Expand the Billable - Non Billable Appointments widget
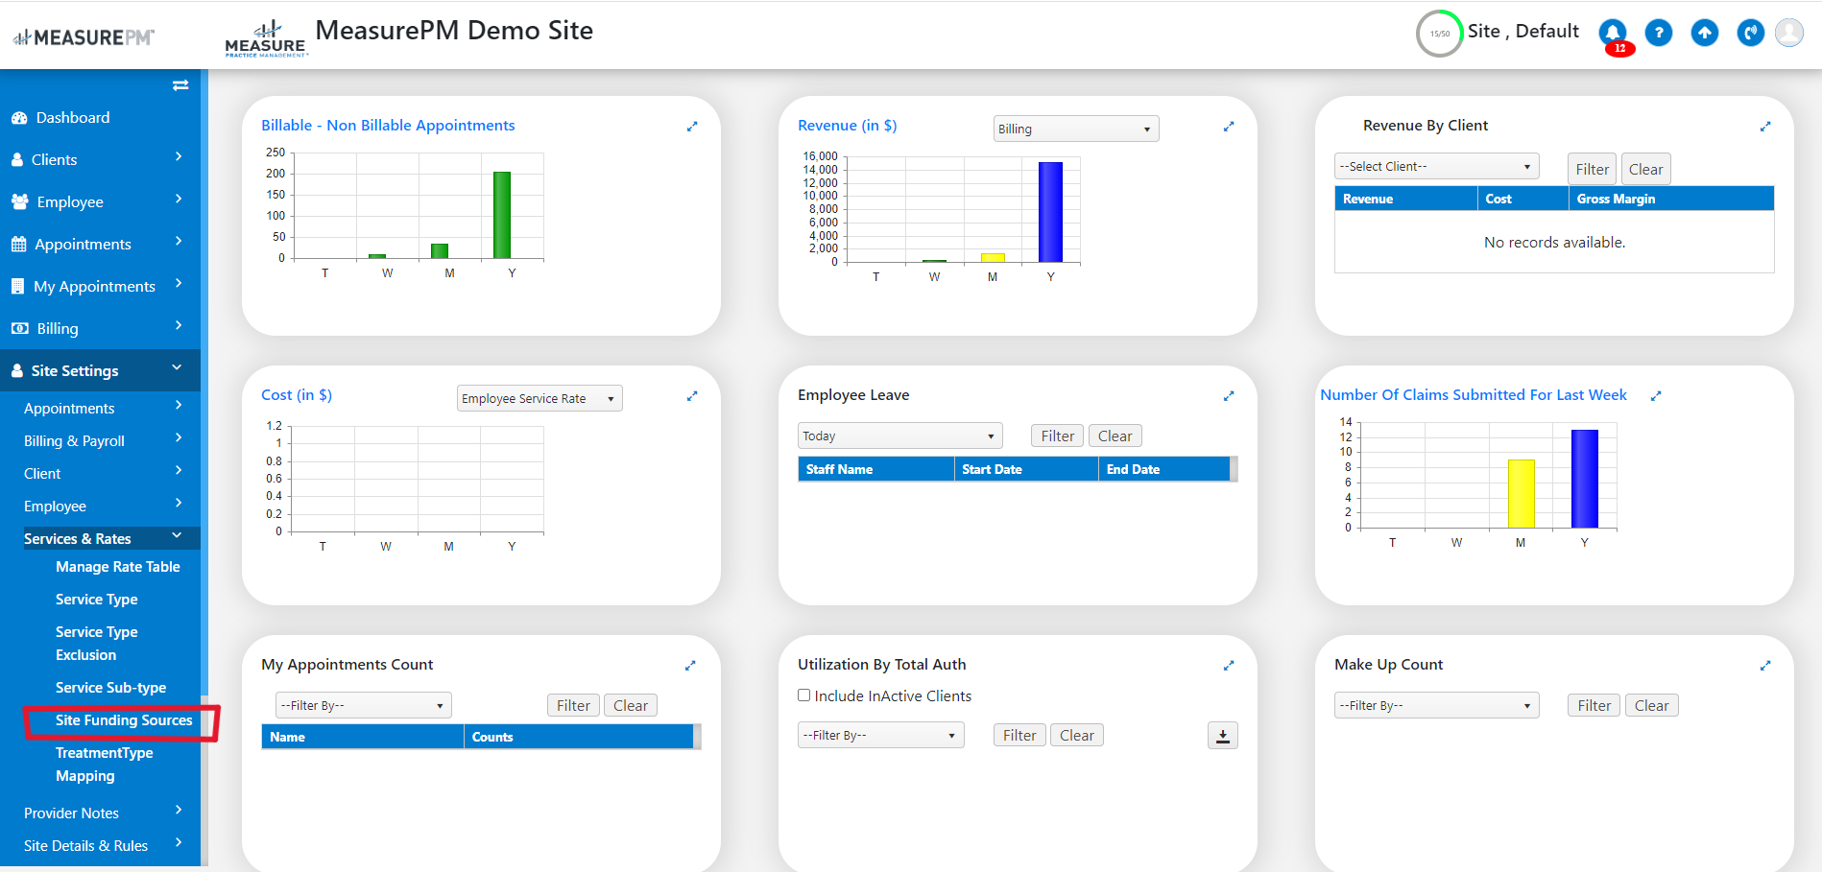This screenshot has width=1822, height=872. [692, 127]
